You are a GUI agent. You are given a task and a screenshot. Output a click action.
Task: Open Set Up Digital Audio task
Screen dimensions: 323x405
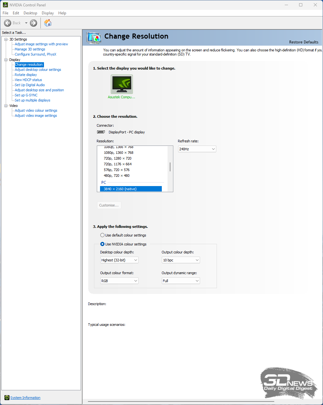30,85
